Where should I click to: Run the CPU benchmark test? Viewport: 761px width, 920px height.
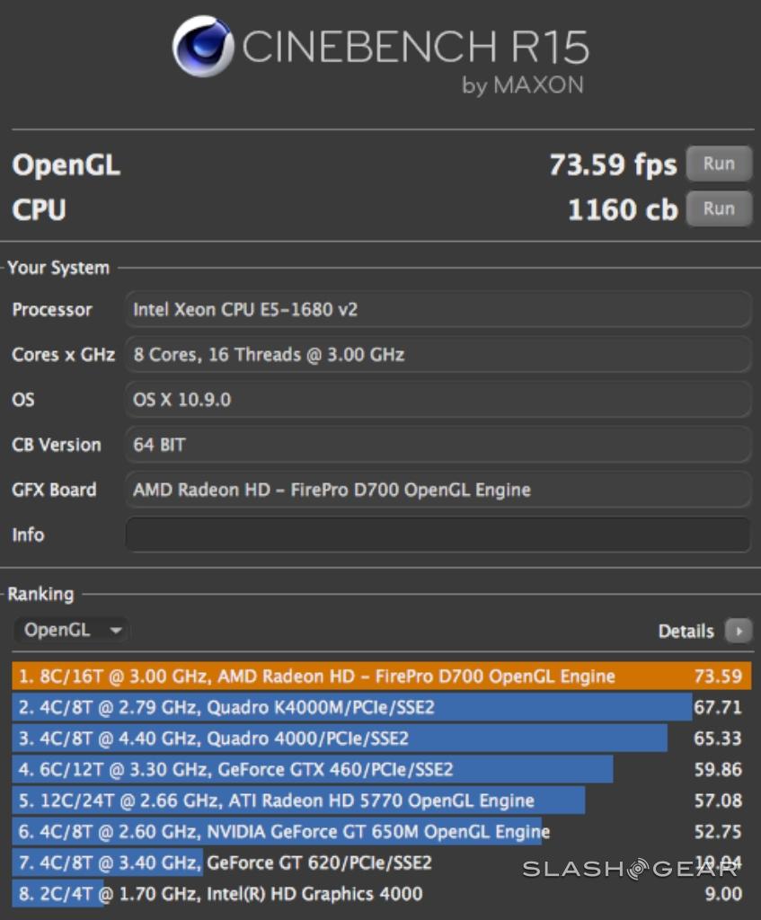tap(718, 209)
